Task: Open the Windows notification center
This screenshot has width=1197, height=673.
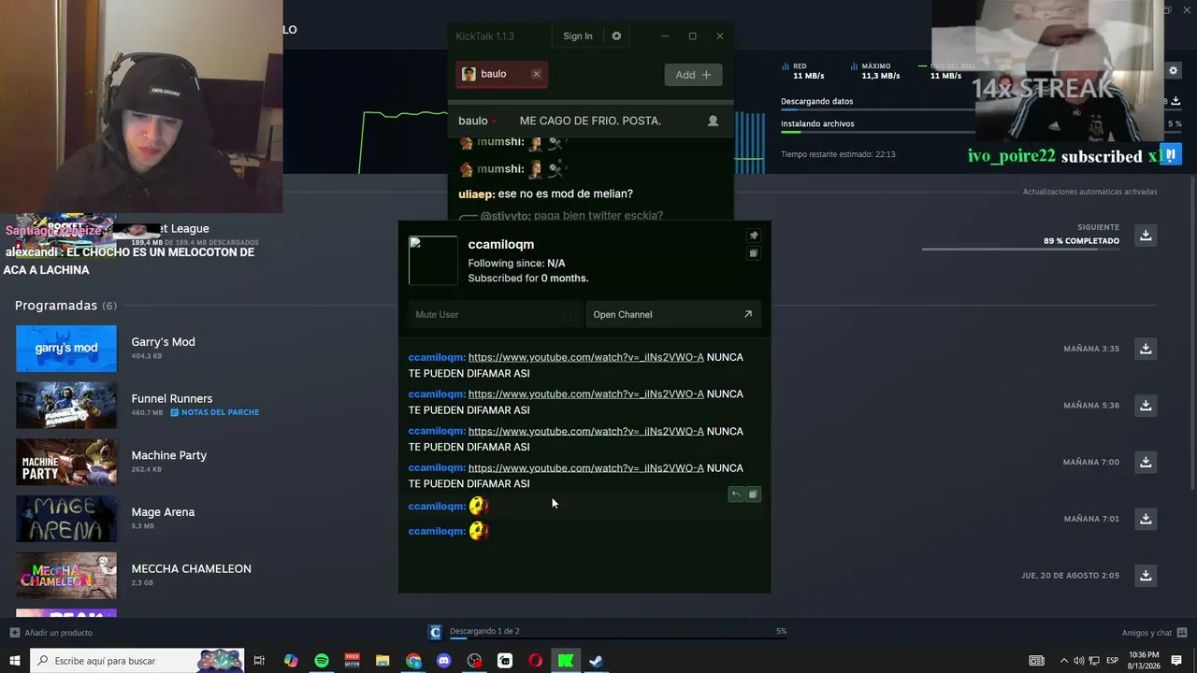Action: point(1176,661)
